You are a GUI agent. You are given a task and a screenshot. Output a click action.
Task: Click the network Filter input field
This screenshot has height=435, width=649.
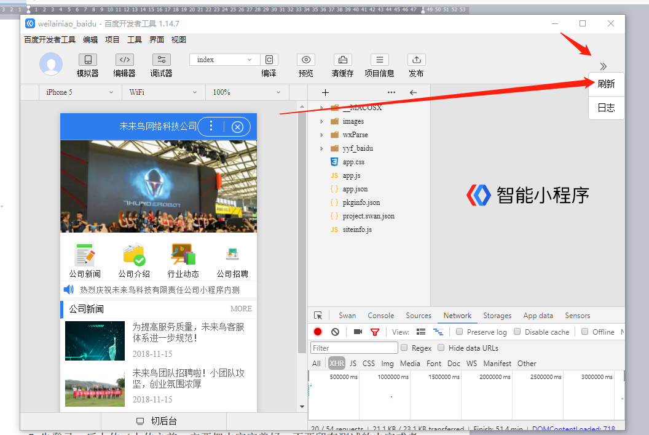tap(353, 348)
